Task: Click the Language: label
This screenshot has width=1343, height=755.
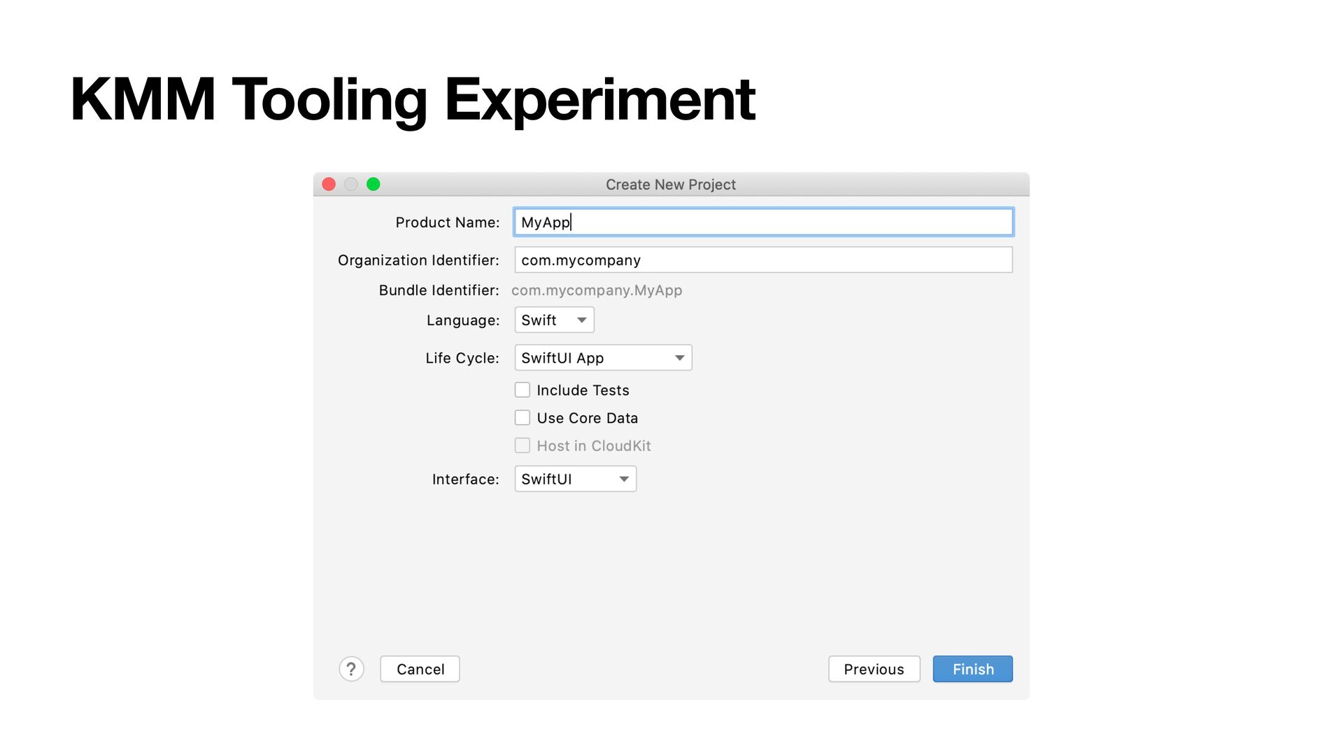Action: [463, 320]
